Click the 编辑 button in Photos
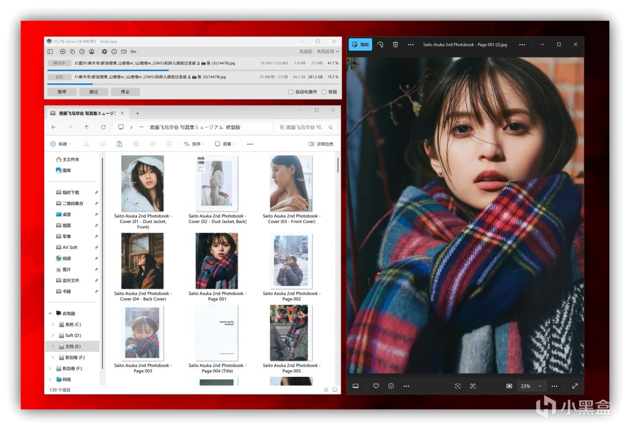Image resolution: width=630 pixels, height=430 pixels. 360,44
